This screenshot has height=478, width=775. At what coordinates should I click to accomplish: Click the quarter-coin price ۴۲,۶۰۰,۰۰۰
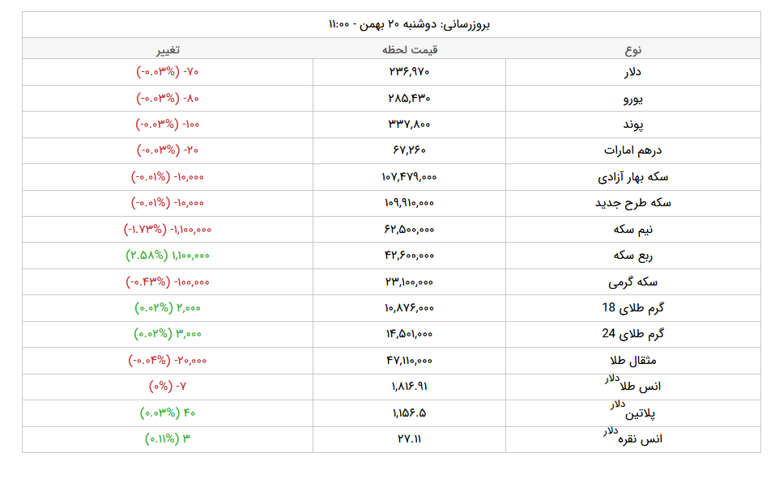click(x=409, y=256)
